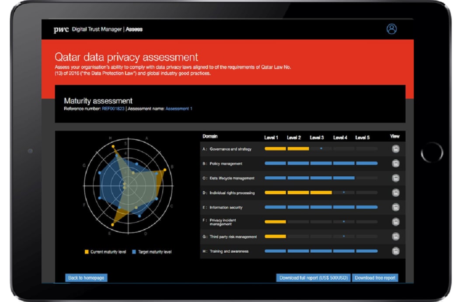Screen dimensions: 471x302
Task: View Individual rights processing details
Action: point(395,192)
